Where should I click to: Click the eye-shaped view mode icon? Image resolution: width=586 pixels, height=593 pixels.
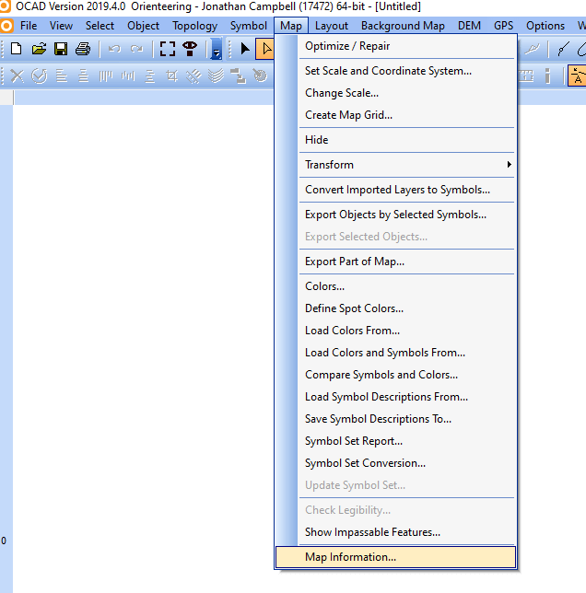point(190,49)
